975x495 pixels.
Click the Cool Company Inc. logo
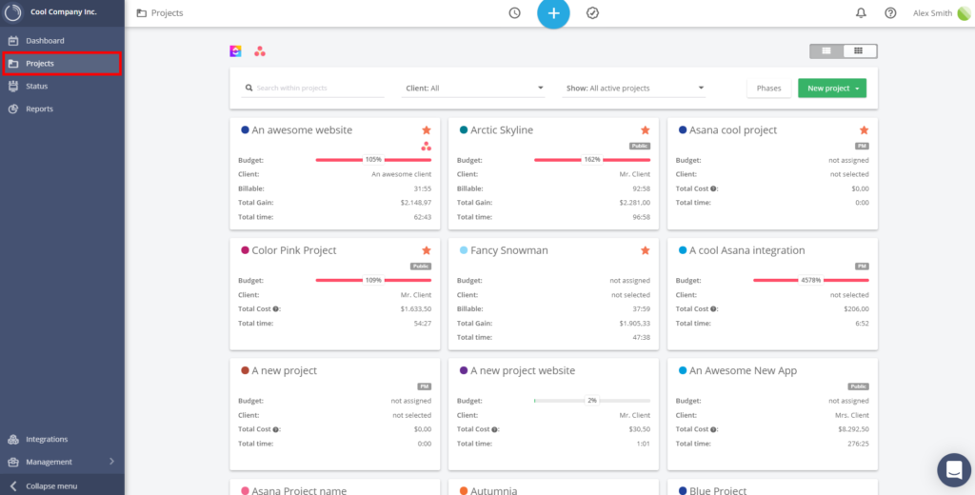click(x=13, y=12)
